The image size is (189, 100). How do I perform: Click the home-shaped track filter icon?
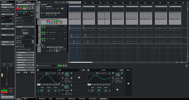tap(61, 2)
